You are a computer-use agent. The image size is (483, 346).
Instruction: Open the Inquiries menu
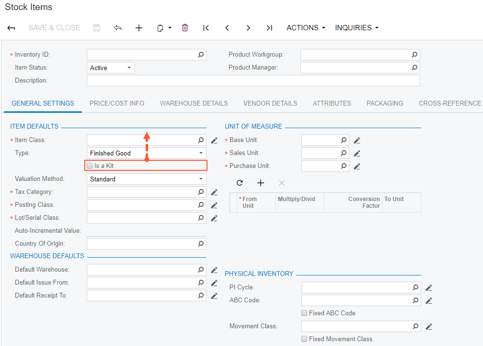point(356,28)
